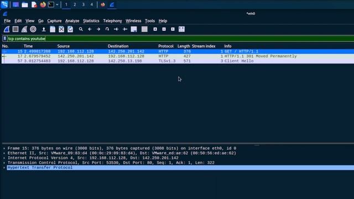Open the View menu

click(30, 21)
